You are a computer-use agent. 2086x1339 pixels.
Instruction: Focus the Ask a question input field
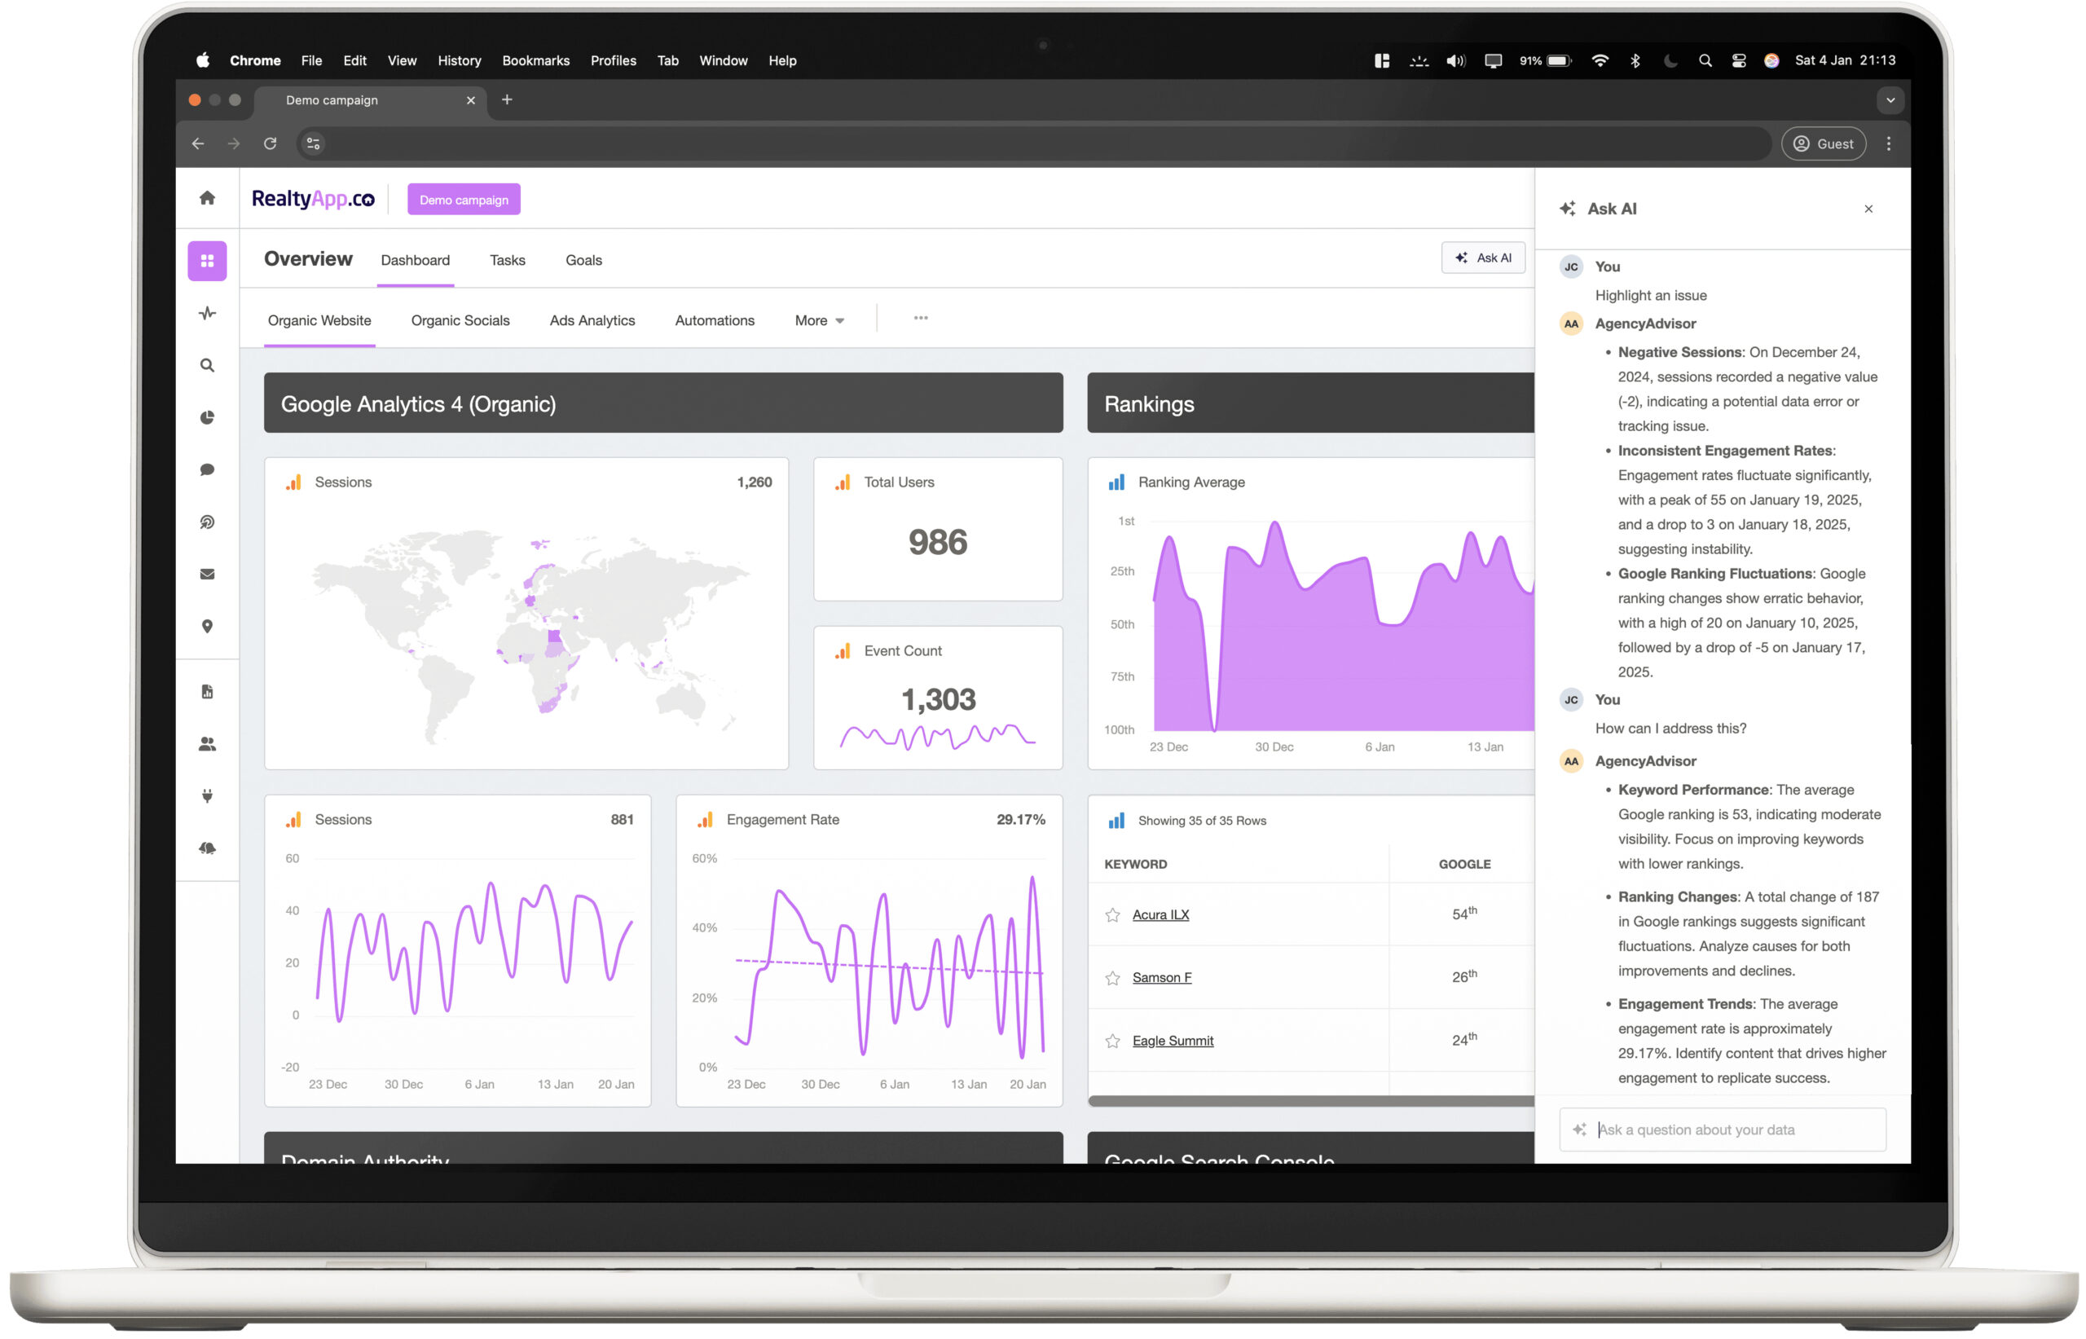pos(1722,1130)
